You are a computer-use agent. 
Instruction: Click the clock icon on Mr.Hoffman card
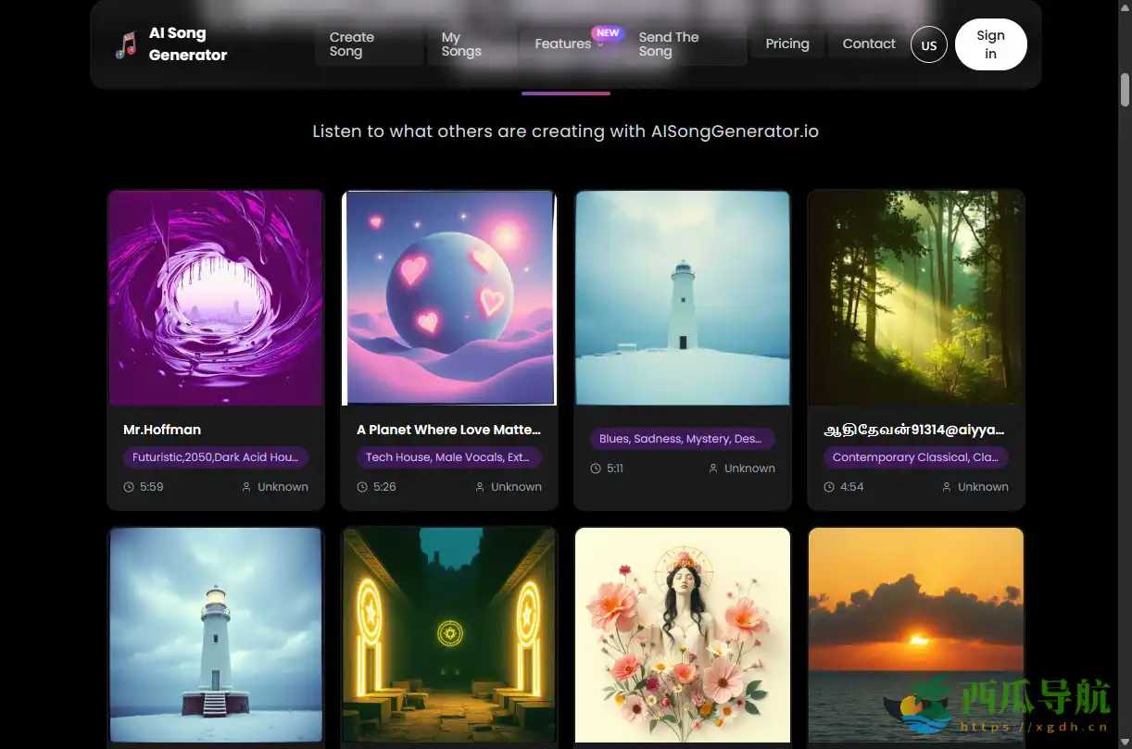pos(129,487)
